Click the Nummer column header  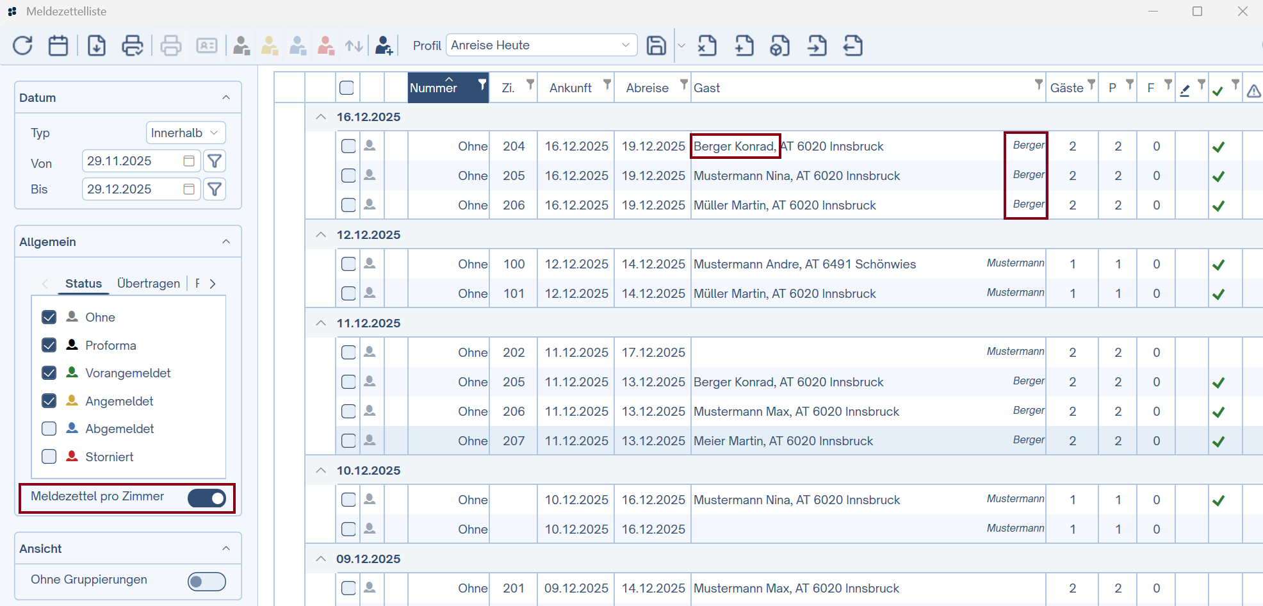436,88
